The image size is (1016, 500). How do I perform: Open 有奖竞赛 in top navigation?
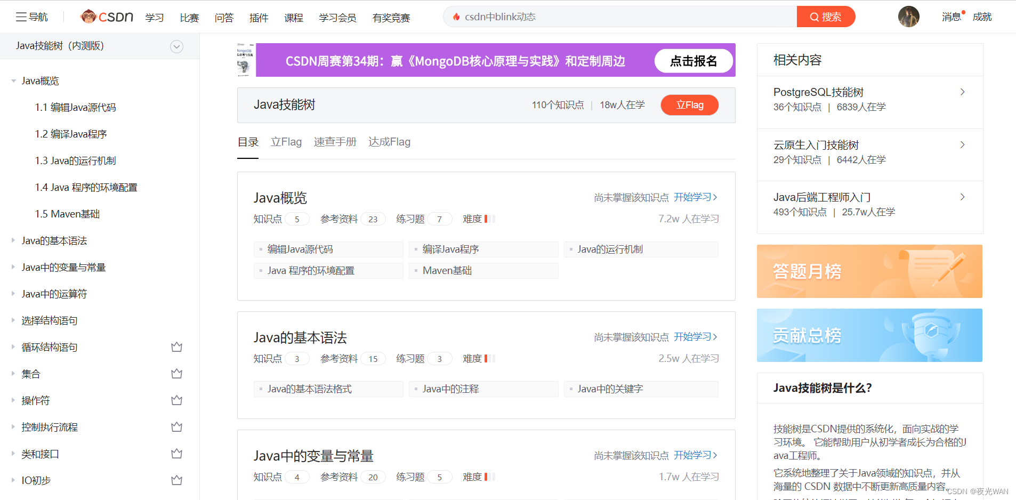coord(391,18)
